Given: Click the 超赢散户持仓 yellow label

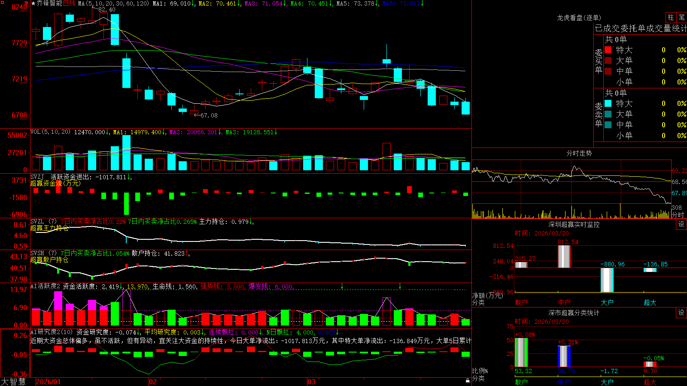Looking at the screenshot, I should (49, 260).
